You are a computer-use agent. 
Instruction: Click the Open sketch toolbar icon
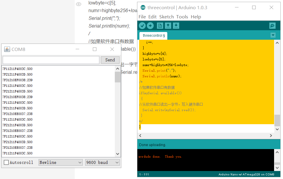168,25
